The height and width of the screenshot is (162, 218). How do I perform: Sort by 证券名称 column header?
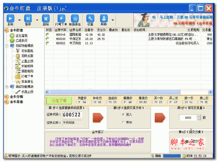[x=76, y=30]
